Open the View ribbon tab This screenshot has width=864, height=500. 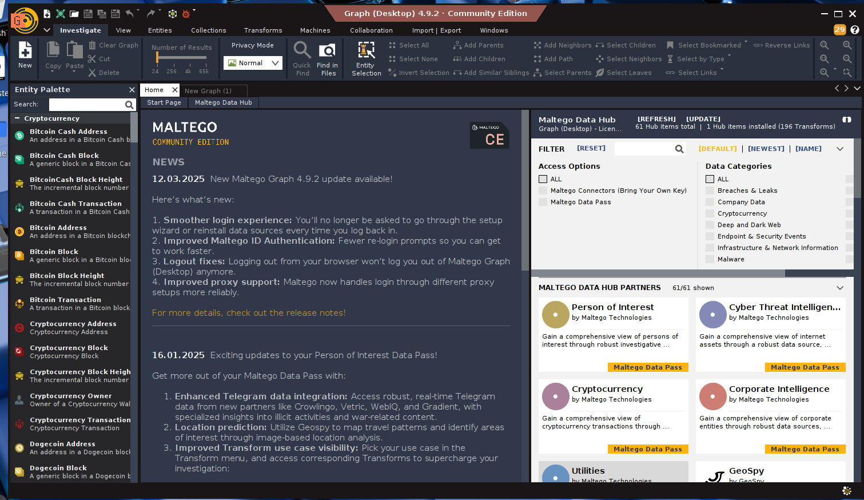(123, 30)
